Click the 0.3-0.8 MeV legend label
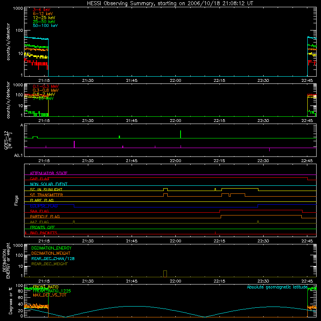Screen dimensions: 321x321 pyautogui.click(x=46, y=90)
